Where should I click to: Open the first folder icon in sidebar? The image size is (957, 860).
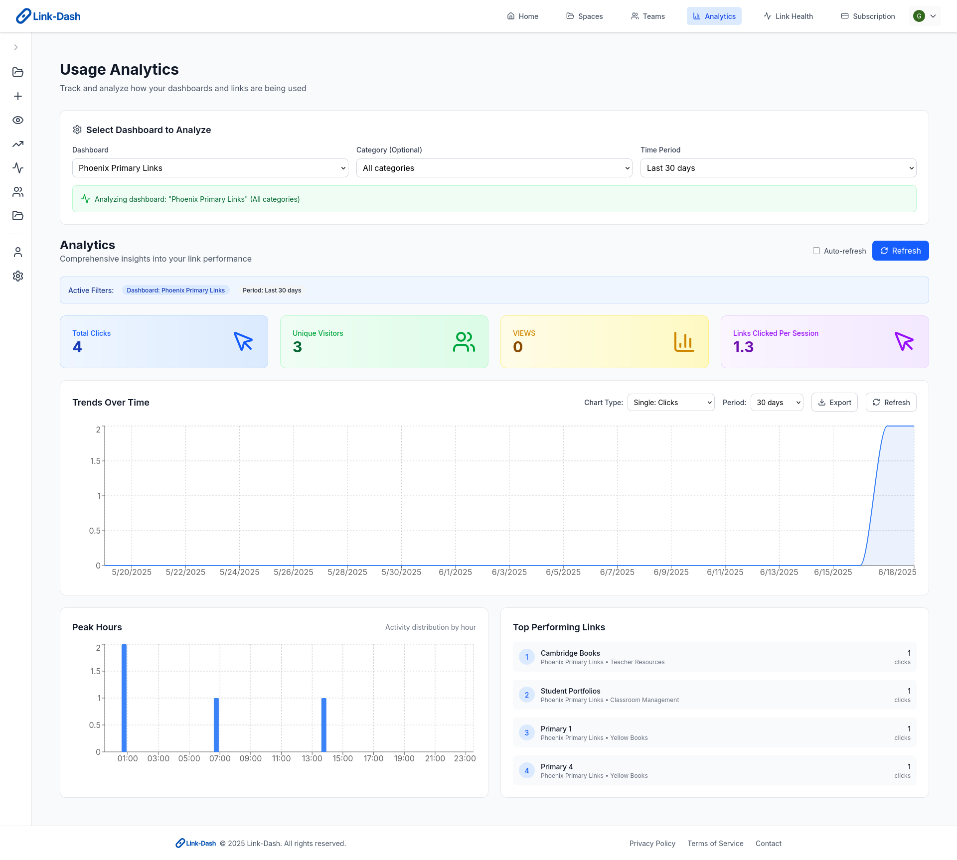tap(18, 72)
